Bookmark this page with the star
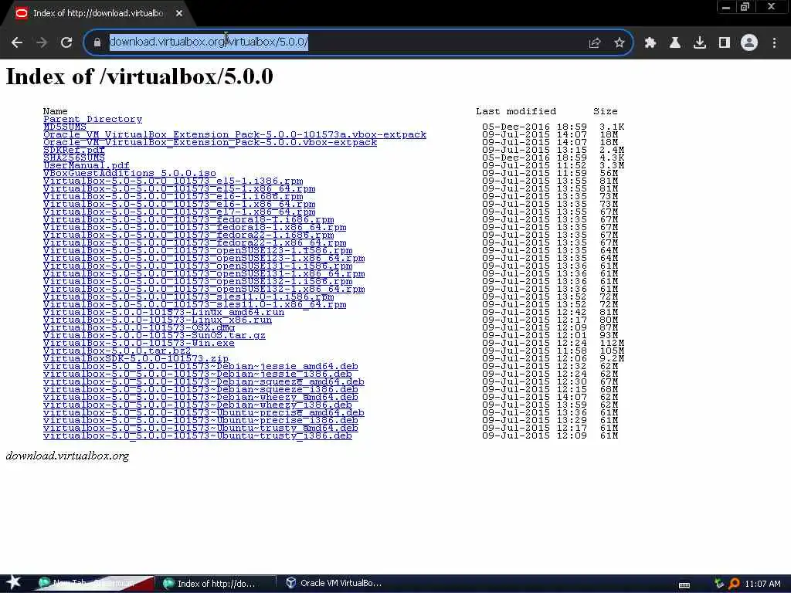Image resolution: width=791 pixels, height=593 pixels. (x=620, y=43)
